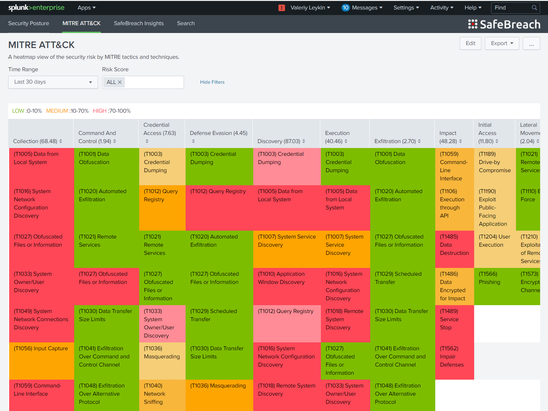Switch to Security Posture tab
This screenshot has height=411, width=548.
pyautogui.click(x=28, y=24)
